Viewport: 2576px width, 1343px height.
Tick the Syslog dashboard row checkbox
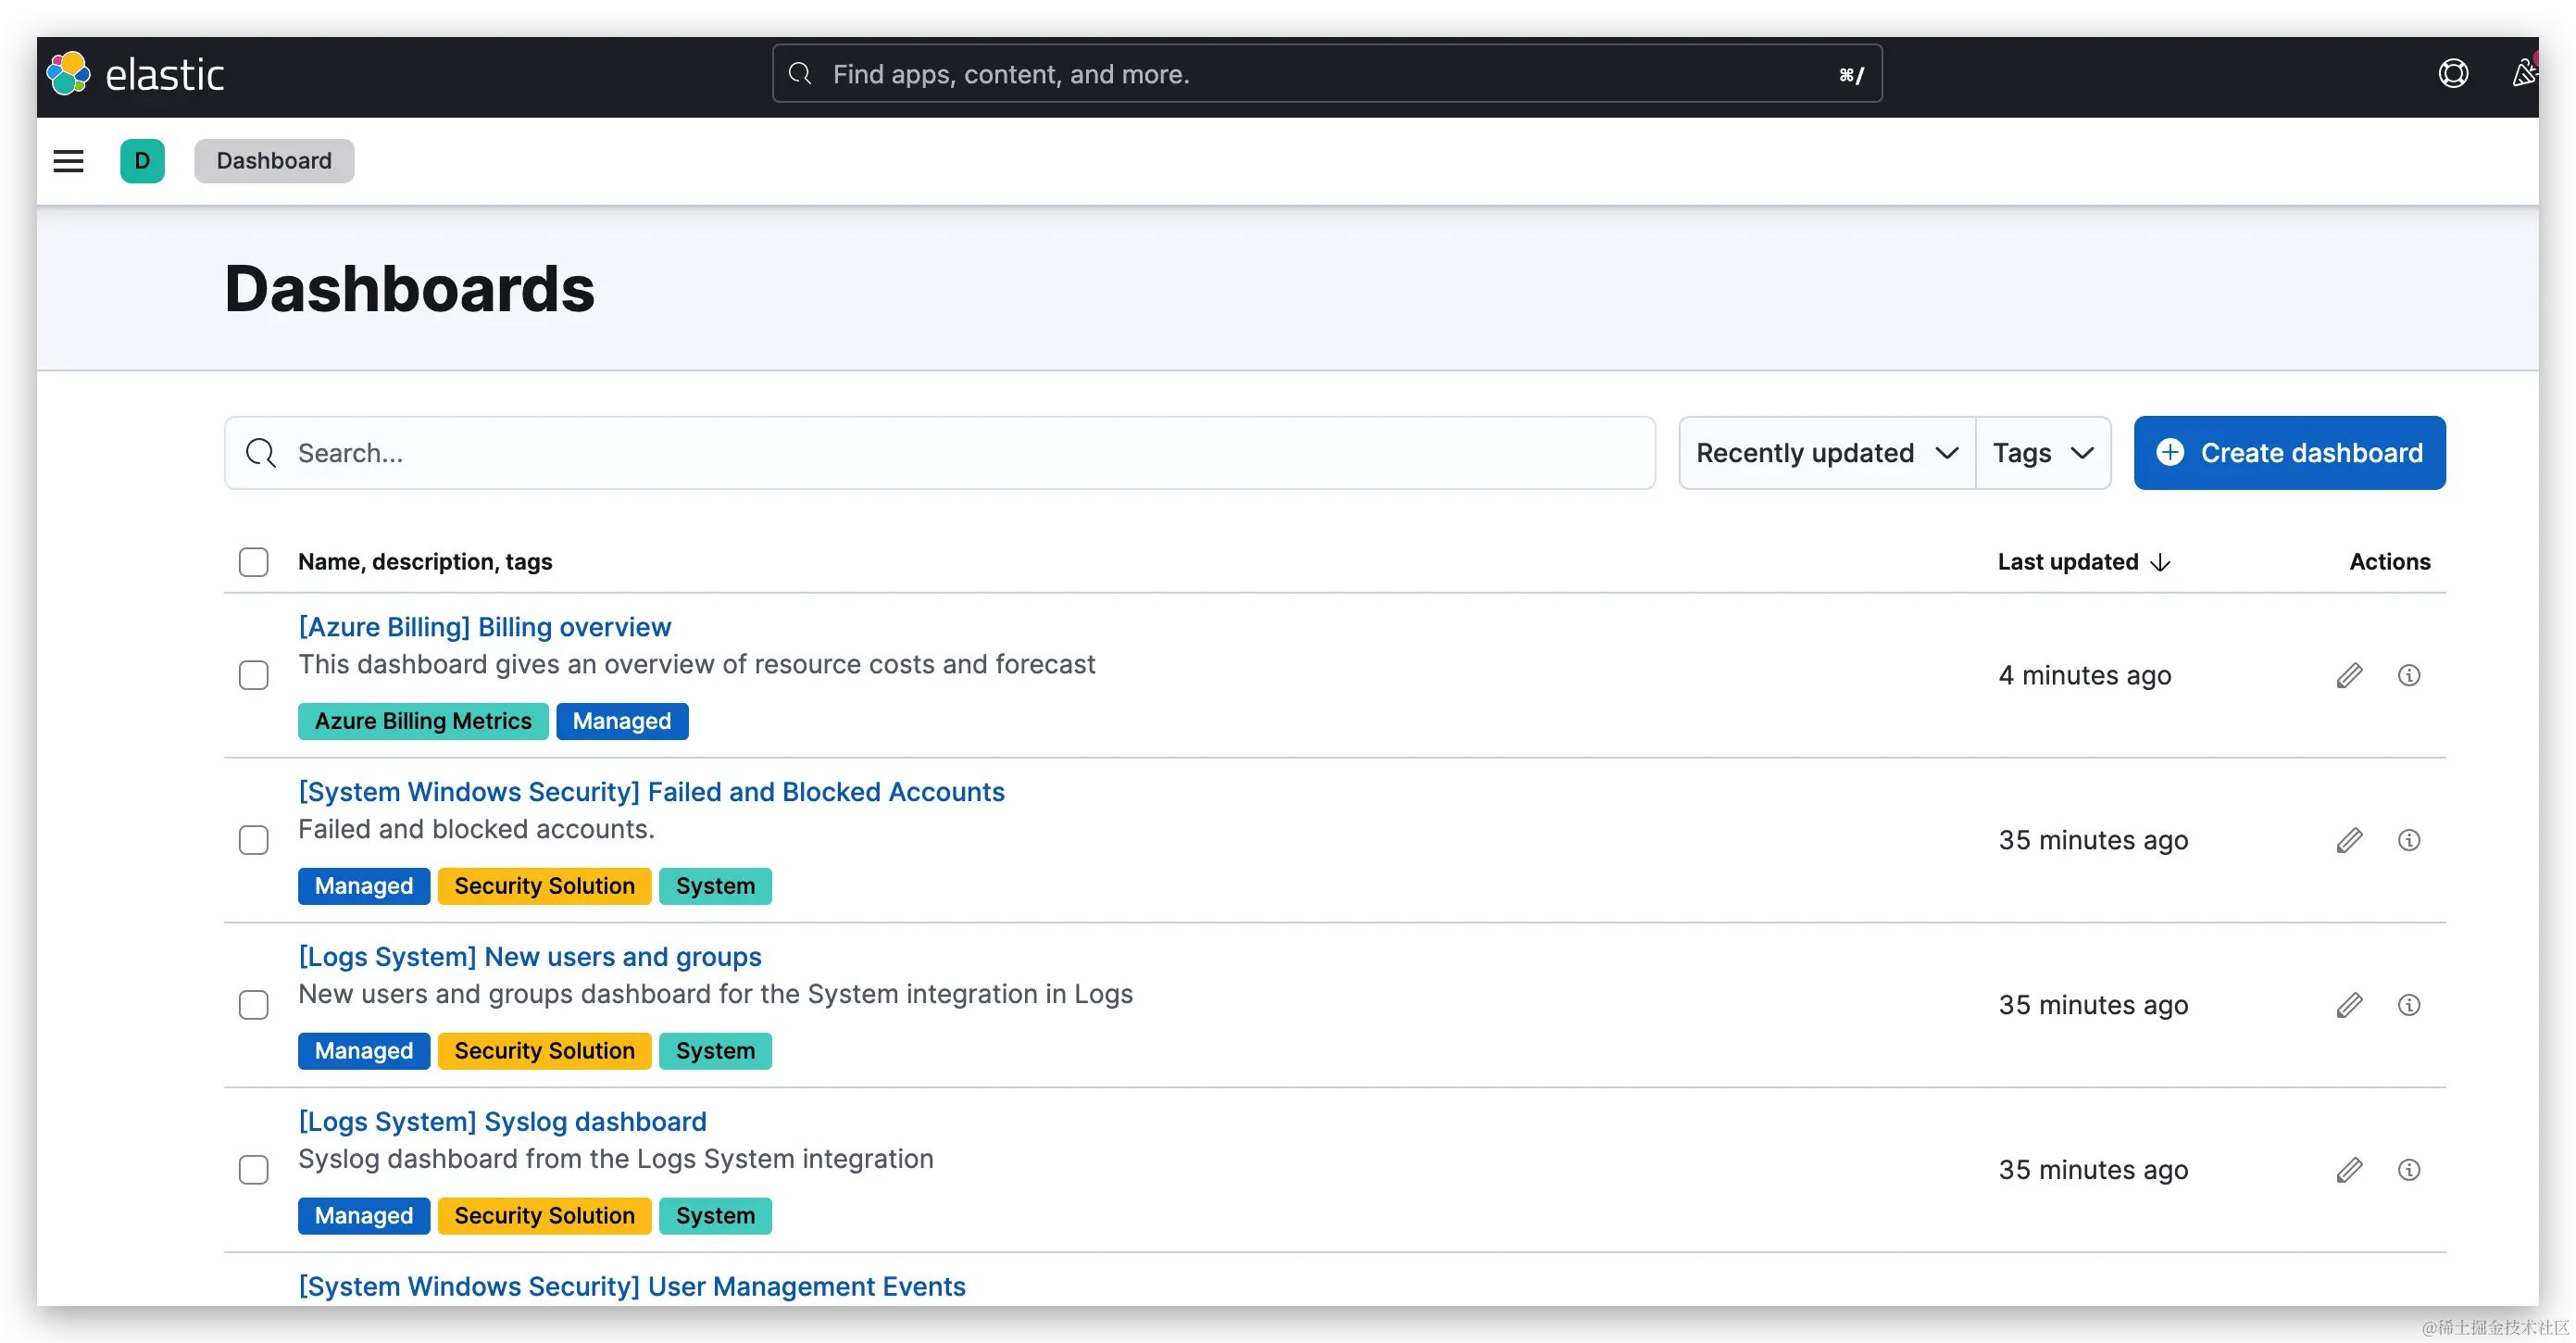[x=254, y=1170]
